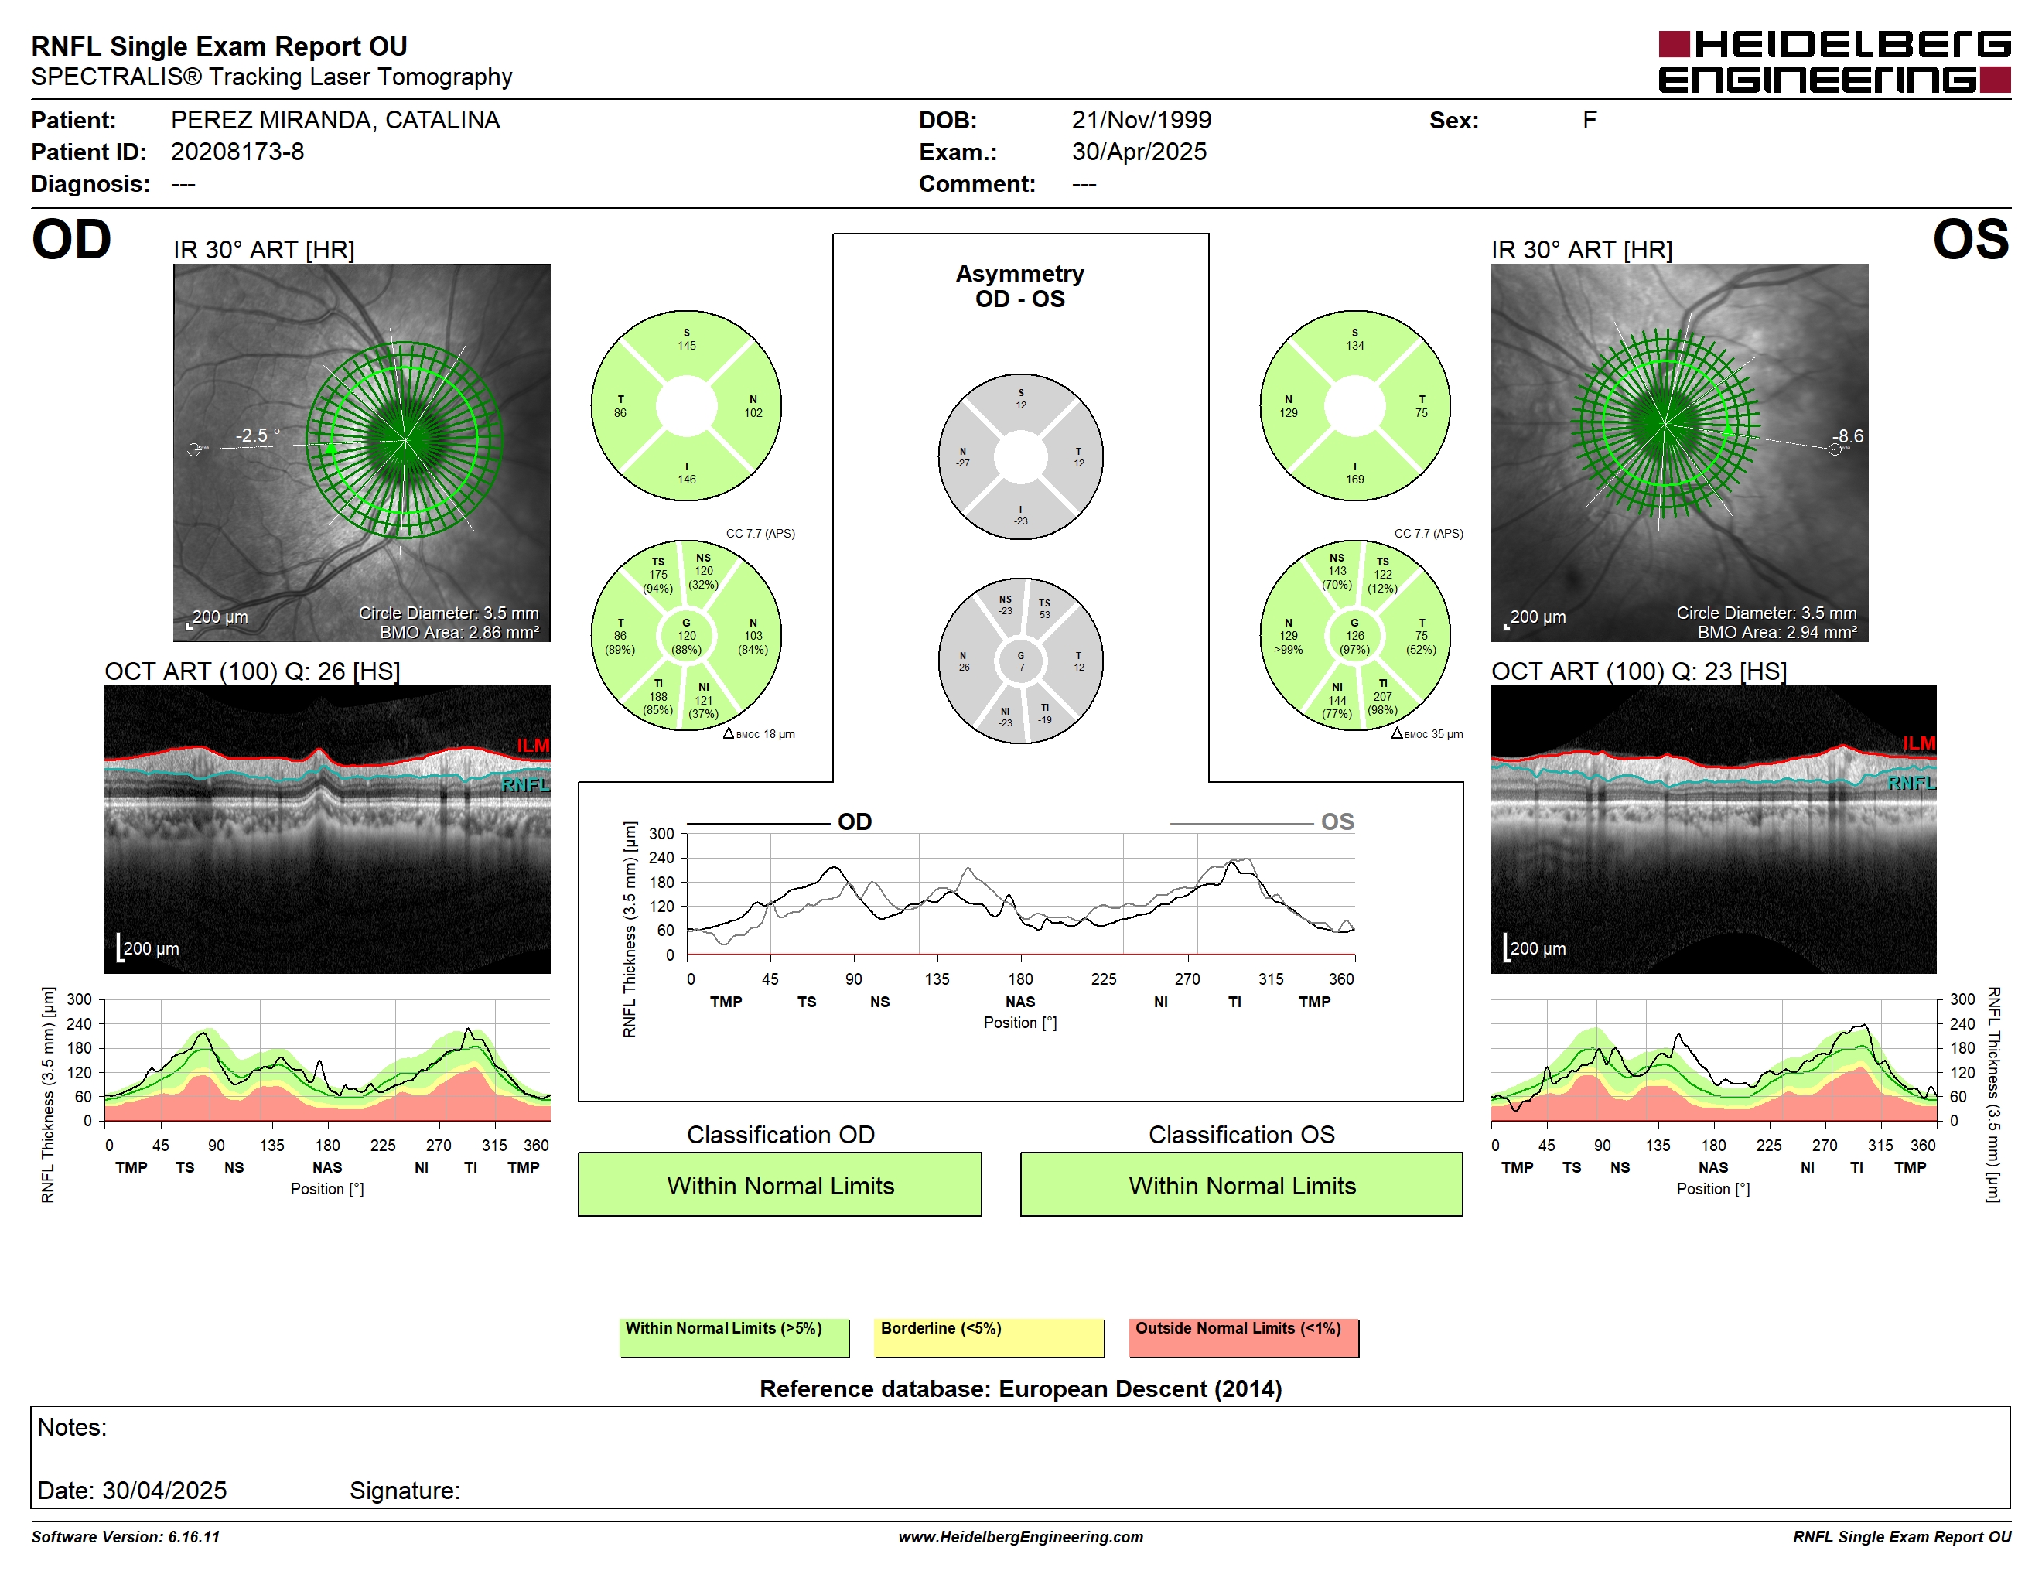Screen dimensions: 2042x1578
Task: Click asymmetry sector TS 53
Action: (1044, 609)
